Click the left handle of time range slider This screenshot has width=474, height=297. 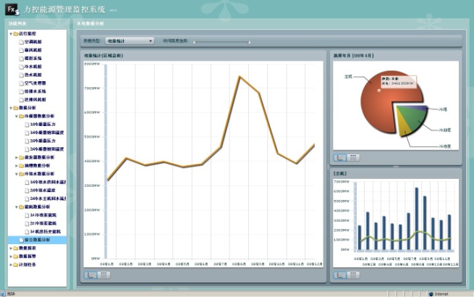pyautogui.click(x=192, y=42)
